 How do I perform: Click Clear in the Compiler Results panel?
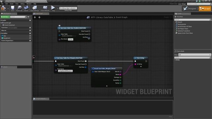(170, 117)
